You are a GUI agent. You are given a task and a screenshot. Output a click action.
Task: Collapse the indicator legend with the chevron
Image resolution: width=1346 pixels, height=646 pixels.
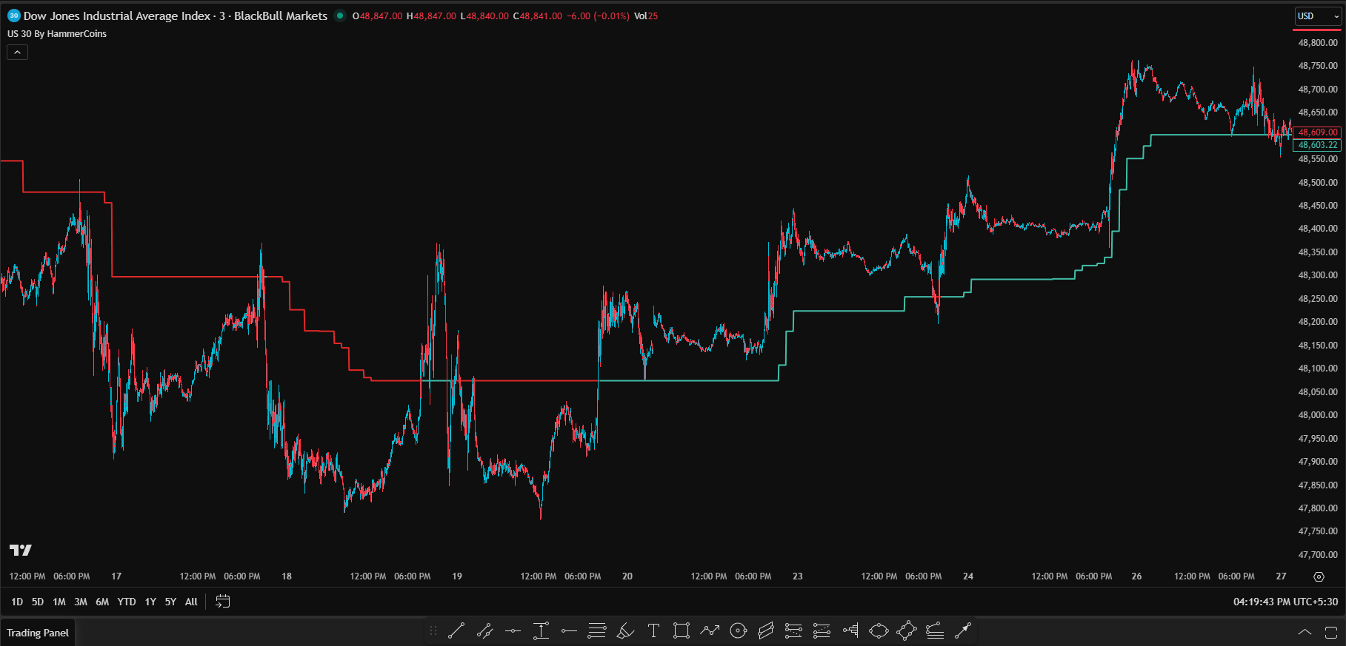tap(17, 53)
